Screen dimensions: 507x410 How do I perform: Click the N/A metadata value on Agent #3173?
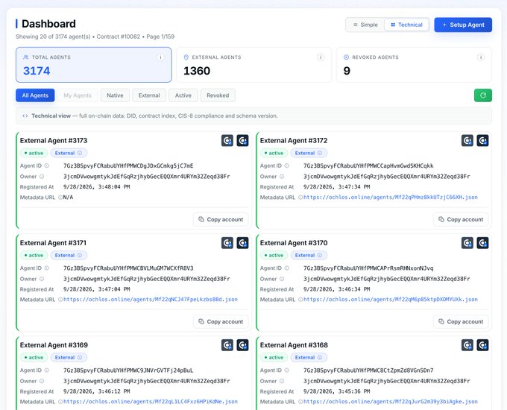(69, 198)
